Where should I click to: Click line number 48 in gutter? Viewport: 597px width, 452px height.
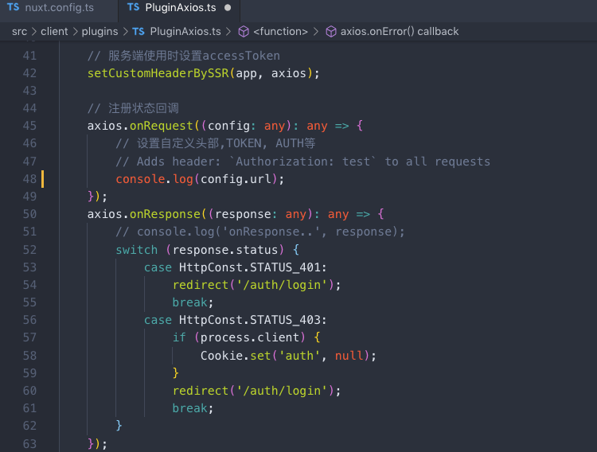(x=29, y=179)
